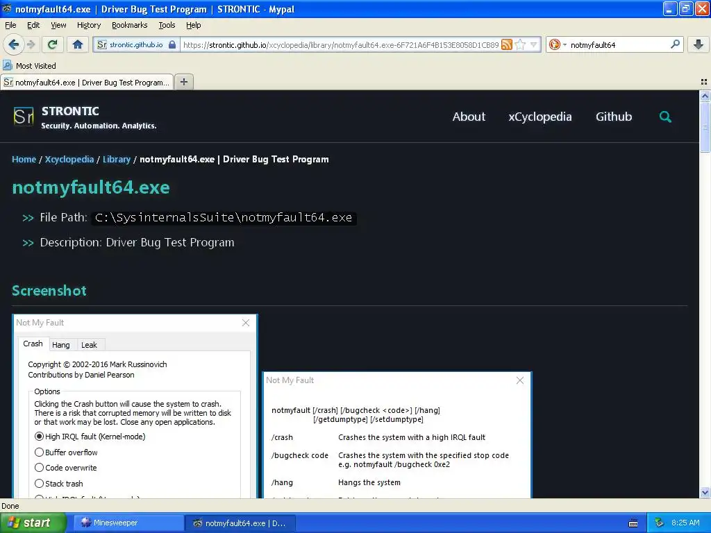Open the xCyclopedia nav link
The height and width of the screenshot is (533, 711).
click(540, 117)
